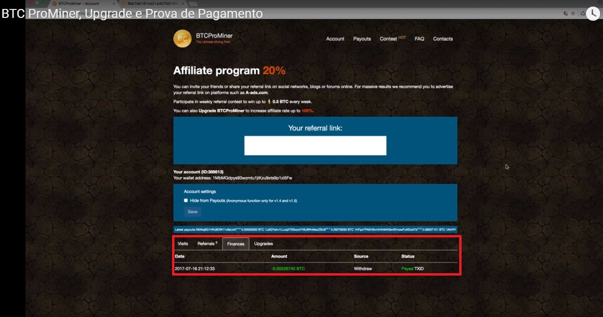
Task: Click the browser bookmark star icon
Action: [x=573, y=14]
